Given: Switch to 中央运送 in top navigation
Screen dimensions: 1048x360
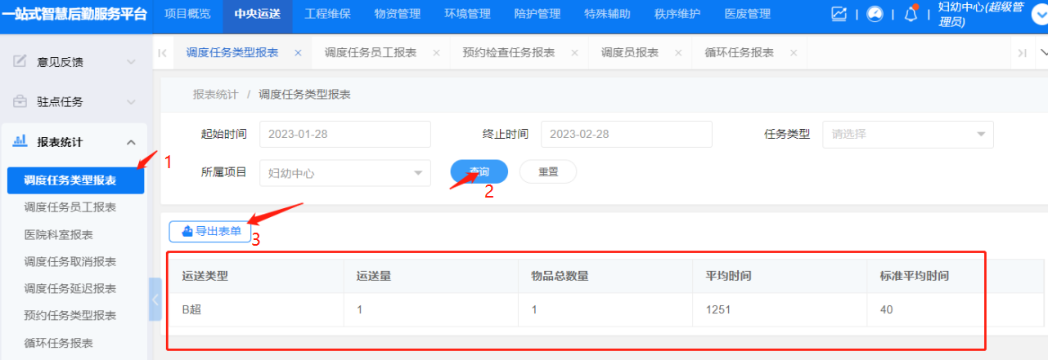Looking at the screenshot, I should pos(257,14).
